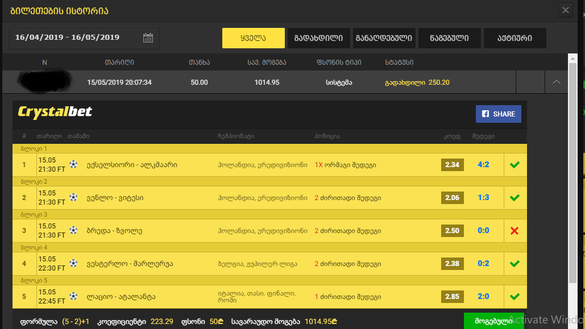Click the ბილეთების ისტორია dialog title
Screen dimensions: 585x329
click(59, 11)
